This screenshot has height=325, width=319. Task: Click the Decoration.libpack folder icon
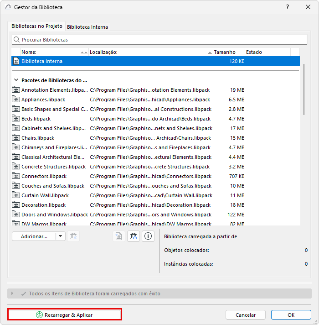tap(16, 205)
